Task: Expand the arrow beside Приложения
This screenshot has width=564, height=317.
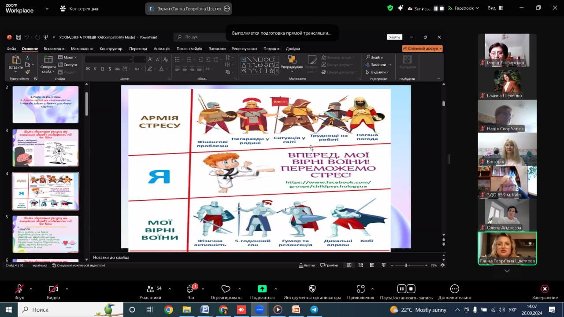Action: coord(372,289)
